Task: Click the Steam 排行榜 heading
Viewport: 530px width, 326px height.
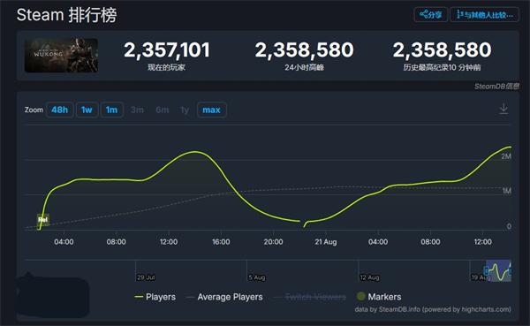Action: [66, 15]
